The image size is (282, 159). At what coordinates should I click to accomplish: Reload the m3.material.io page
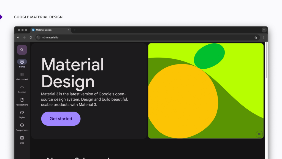click(x=31, y=37)
